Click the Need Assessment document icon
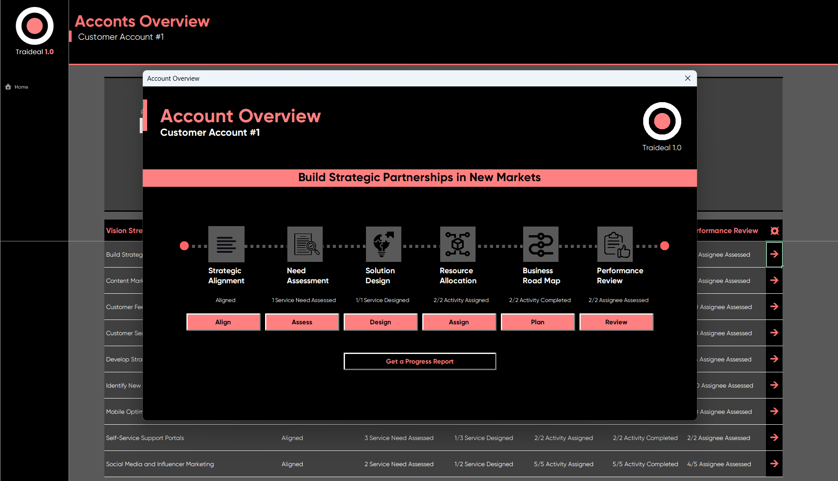The width and height of the screenshot is (838, 481). coord(305,244)
